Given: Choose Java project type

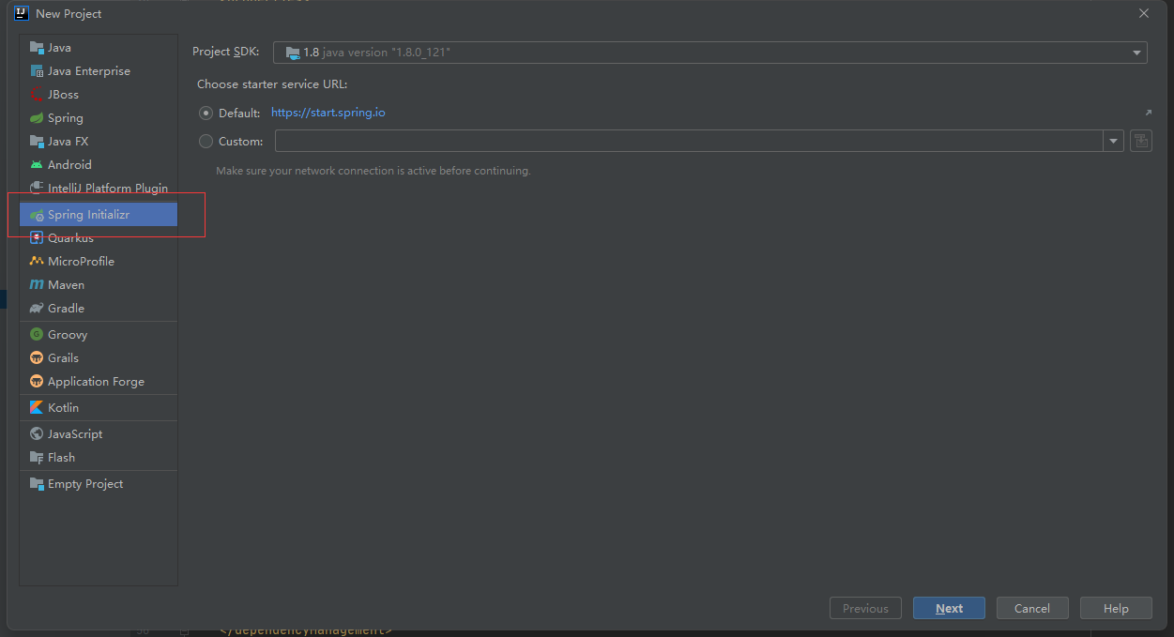Looking at the screenshot, I should click(99, 47).
